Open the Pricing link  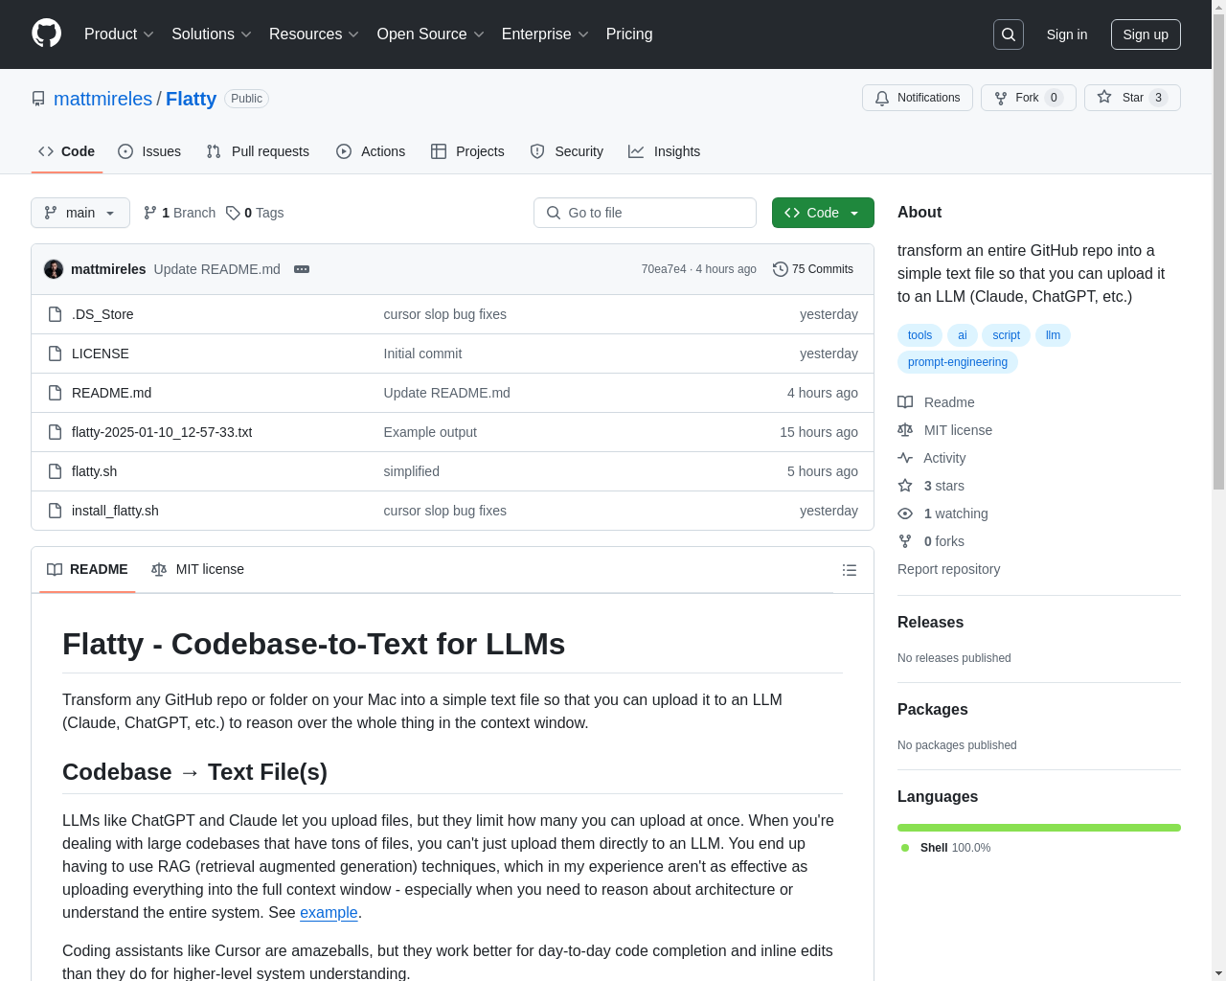tap(629, 34)
